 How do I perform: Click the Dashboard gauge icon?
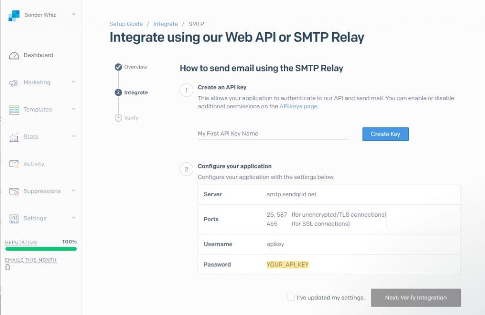click(14, 56)
